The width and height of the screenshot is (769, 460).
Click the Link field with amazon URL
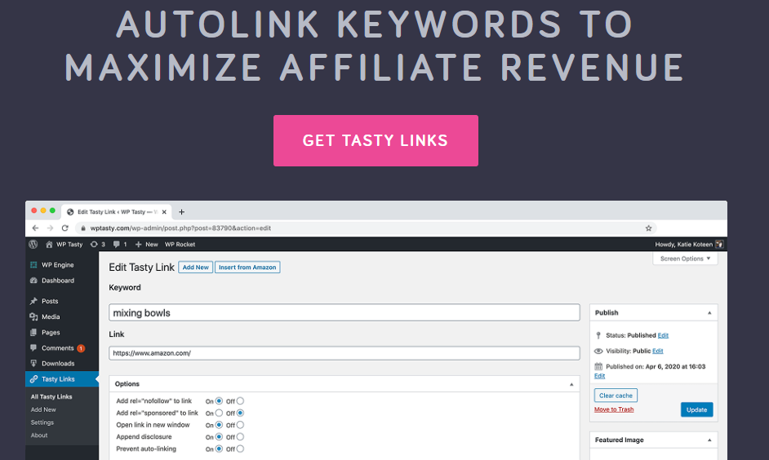pyautogui.click(x=344, y=353)
